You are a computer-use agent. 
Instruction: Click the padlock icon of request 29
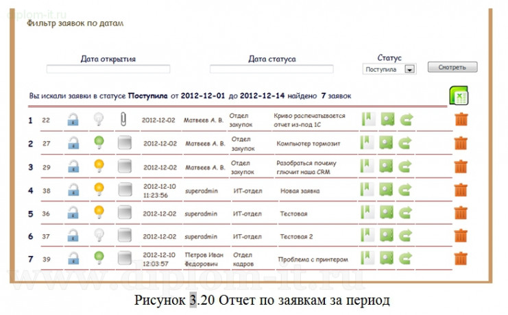point(73,166)
